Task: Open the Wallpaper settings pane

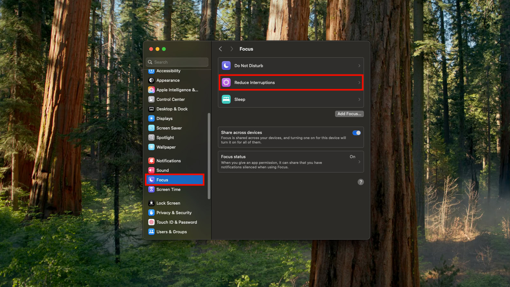Action: (166, 147)
